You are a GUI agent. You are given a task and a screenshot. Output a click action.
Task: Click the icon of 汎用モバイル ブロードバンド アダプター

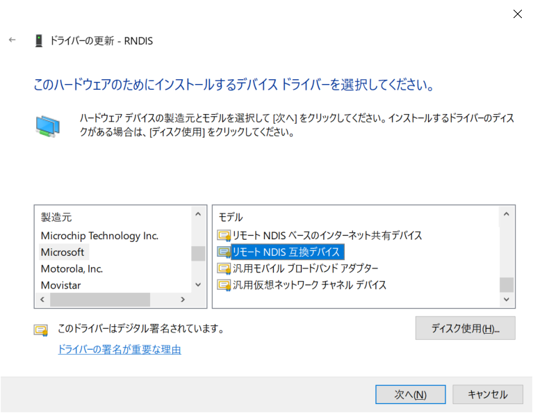click(224, 268)
